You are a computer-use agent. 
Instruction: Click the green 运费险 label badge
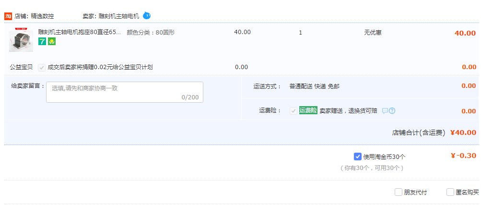pos(308,110)
